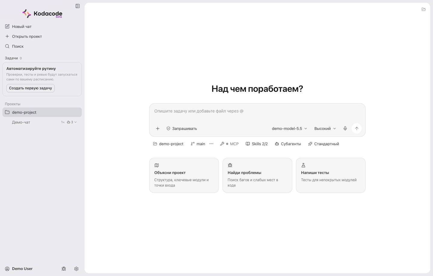
Task: Open the Высокий effort dropdown
Action: coord(325,128)
